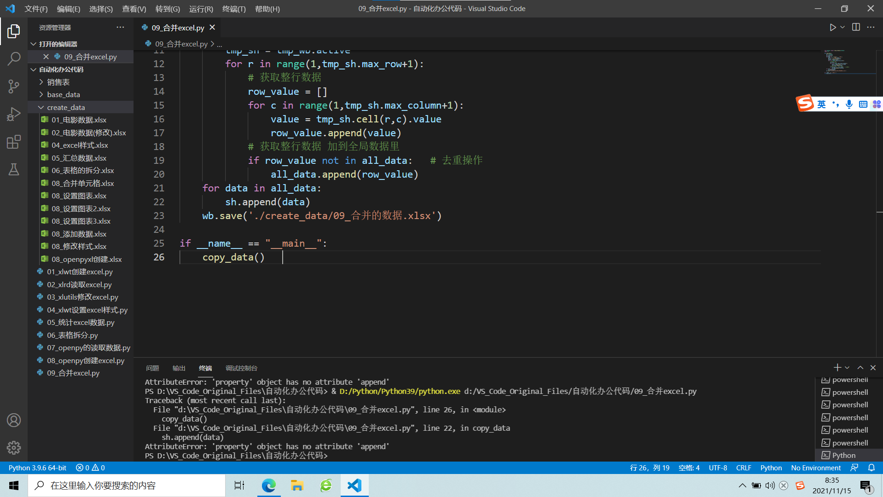This screenshot has width=883, height=497.
Task: Open the Manage gear settings icon
Action: 14,447
